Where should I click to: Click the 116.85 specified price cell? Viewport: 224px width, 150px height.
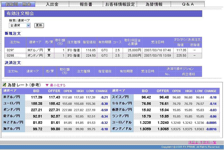point(89,50)
